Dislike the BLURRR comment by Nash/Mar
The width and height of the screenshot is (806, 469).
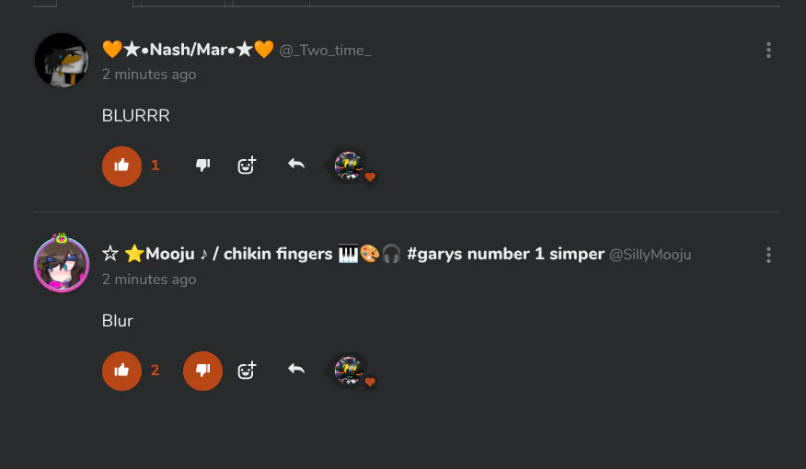(x=203, y=165)
